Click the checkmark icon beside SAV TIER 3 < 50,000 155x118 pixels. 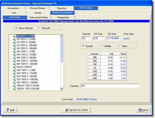pos(14,76)
